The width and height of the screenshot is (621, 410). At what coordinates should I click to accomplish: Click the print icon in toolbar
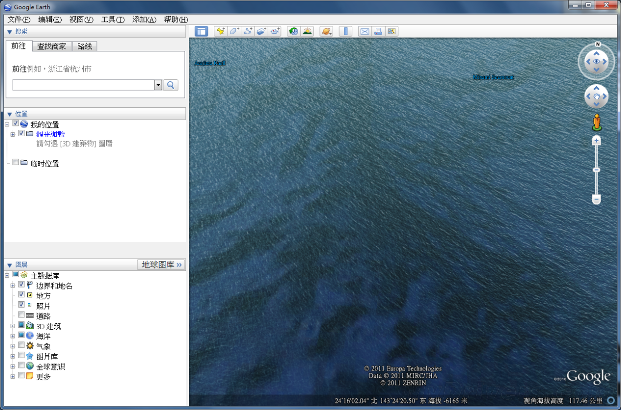point(378,31)
